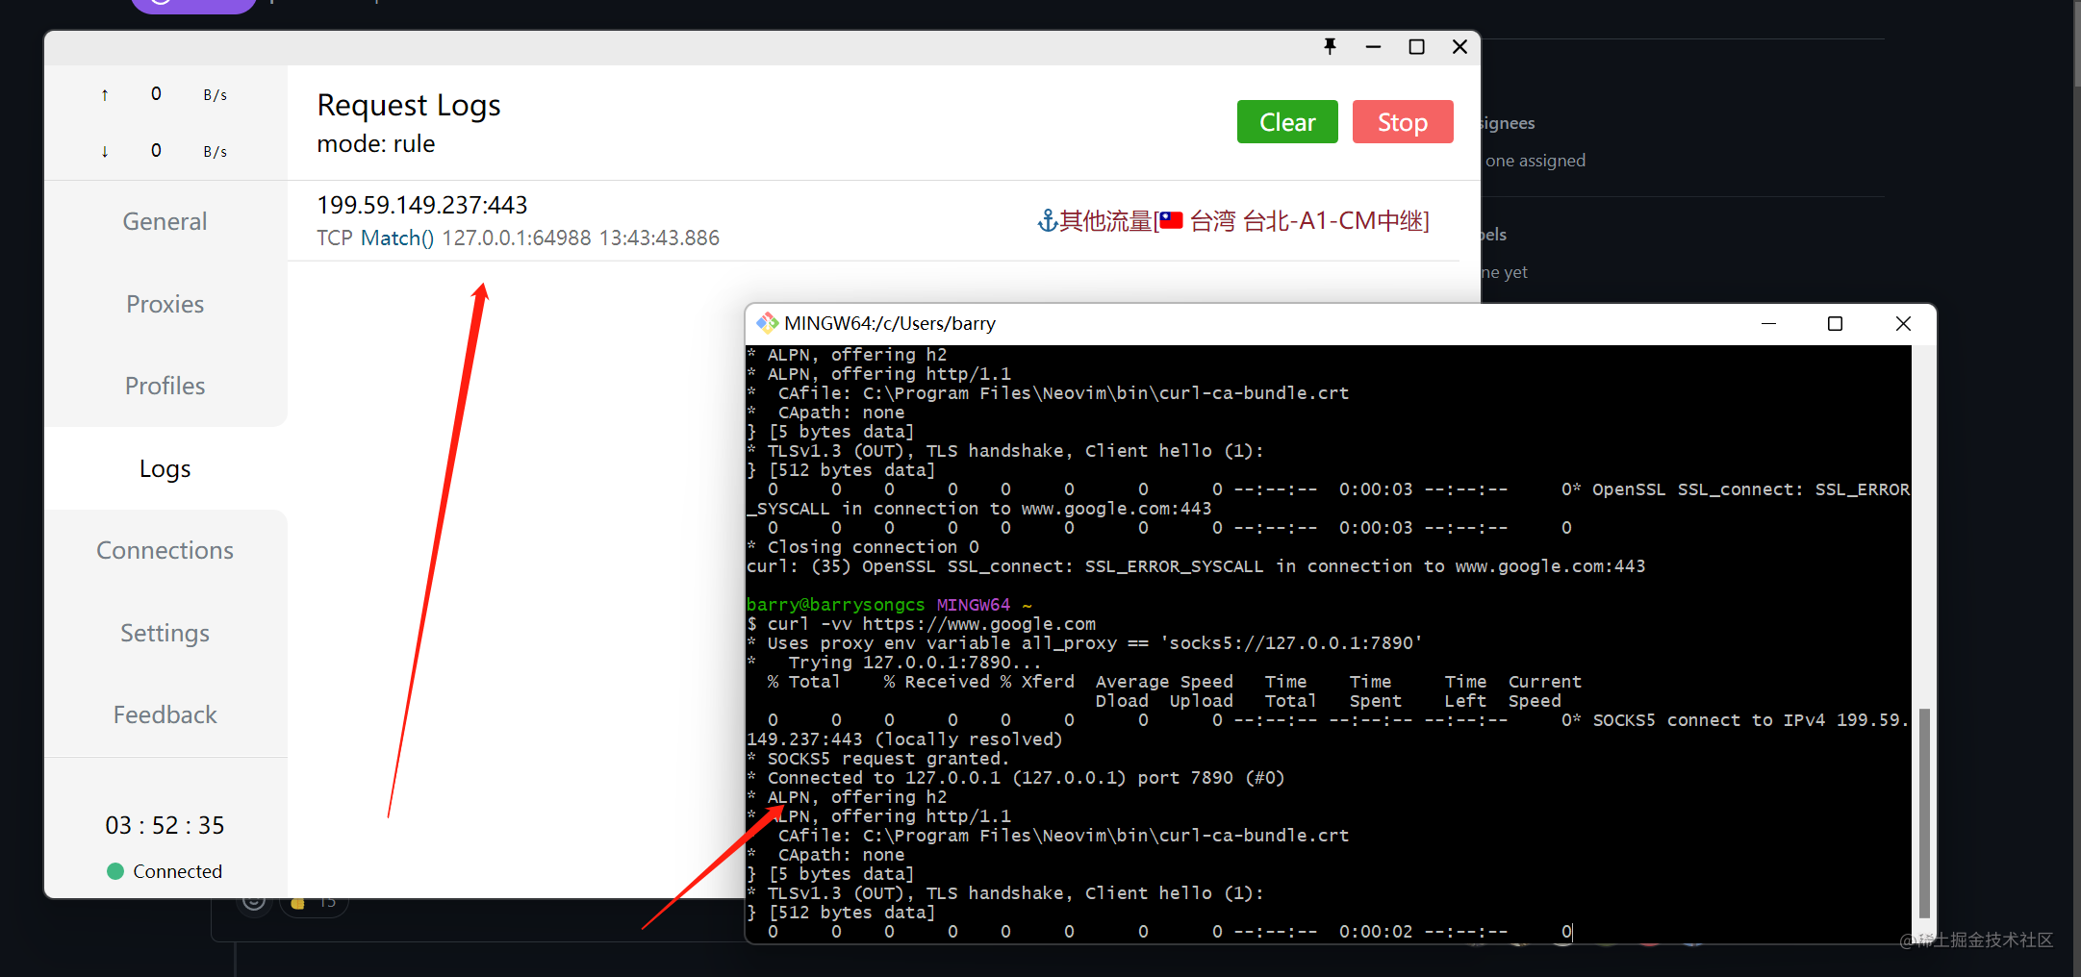Open the Feedback section

click(x=165, y=714)
